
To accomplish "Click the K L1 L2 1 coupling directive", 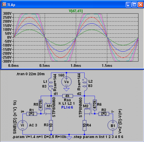I will [x=67, y=103].
